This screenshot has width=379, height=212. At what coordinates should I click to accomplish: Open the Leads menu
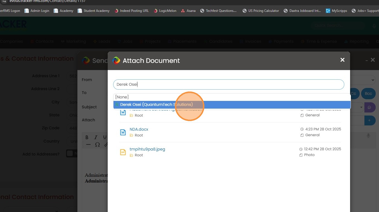pyautogui.click(x=102, y=42)
